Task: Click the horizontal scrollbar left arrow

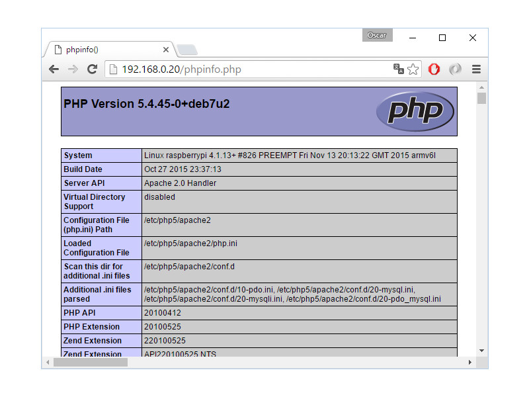Action: (48, 362)
